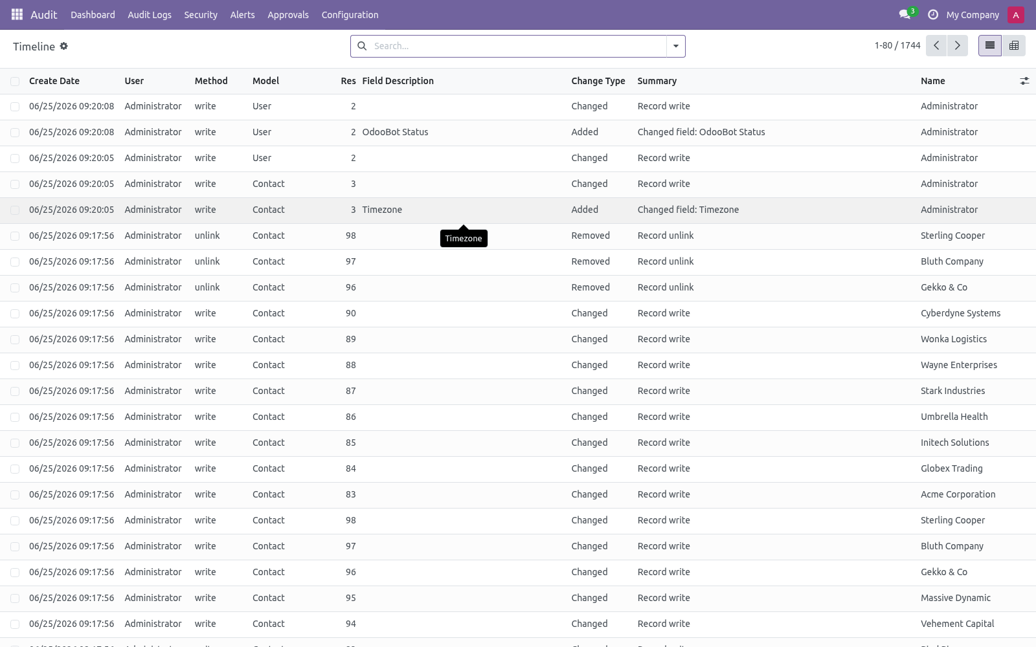Select checkbox for Wonka Logistics row

coord(15,339)
